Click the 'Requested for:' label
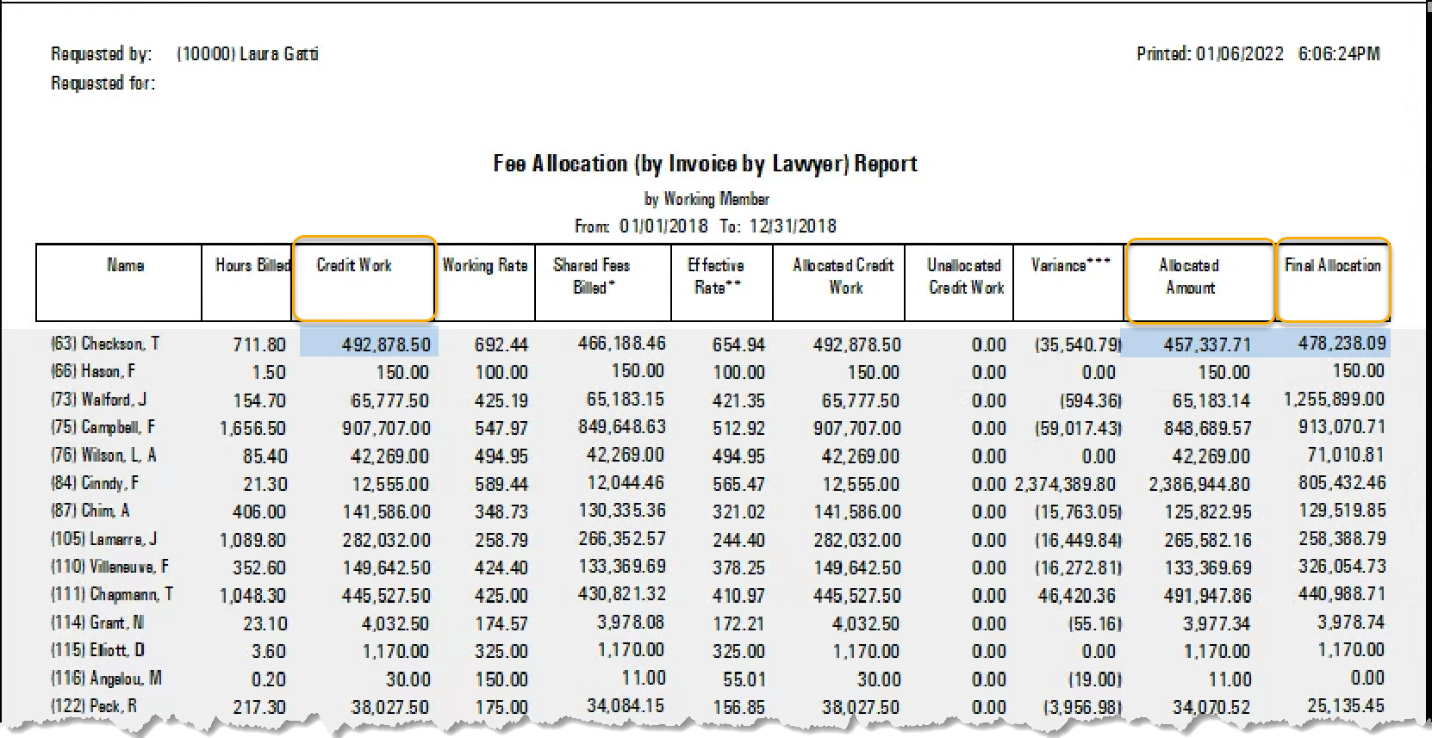The width and height of the screenshot is (1432, 738). point(103,84)
